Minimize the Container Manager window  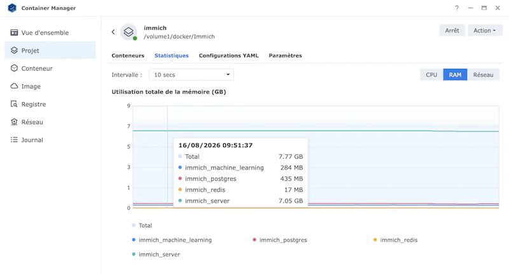click(x=470, y=8)
